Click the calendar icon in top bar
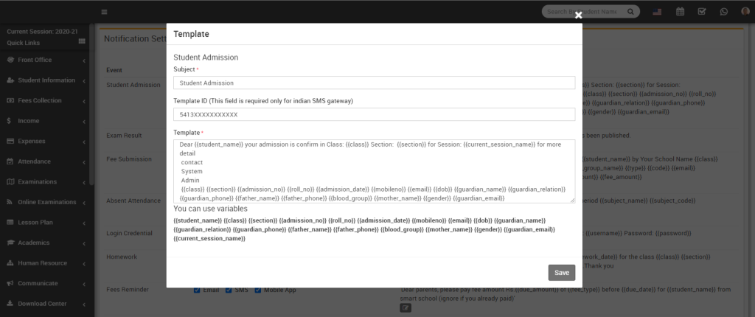Screen dimensions: 755x317 pyautogui.click(x=680, y=12)
